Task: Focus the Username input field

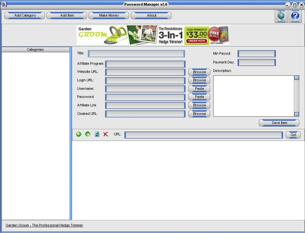Action: click(x=145, y=89)
